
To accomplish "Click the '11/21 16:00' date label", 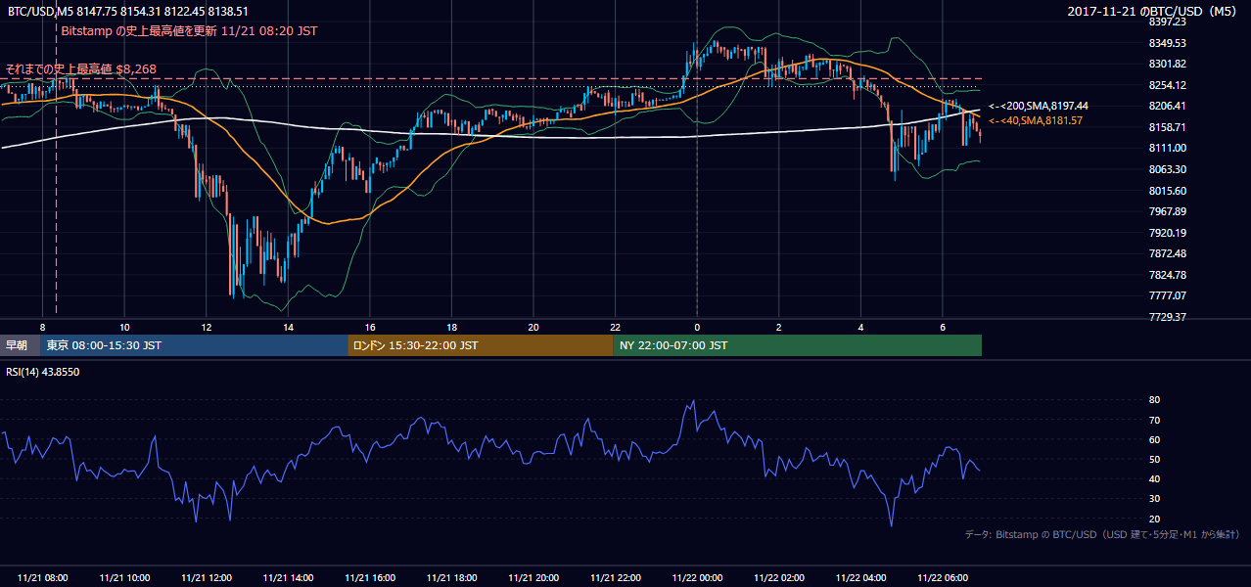I will click(x=370, y=577).
